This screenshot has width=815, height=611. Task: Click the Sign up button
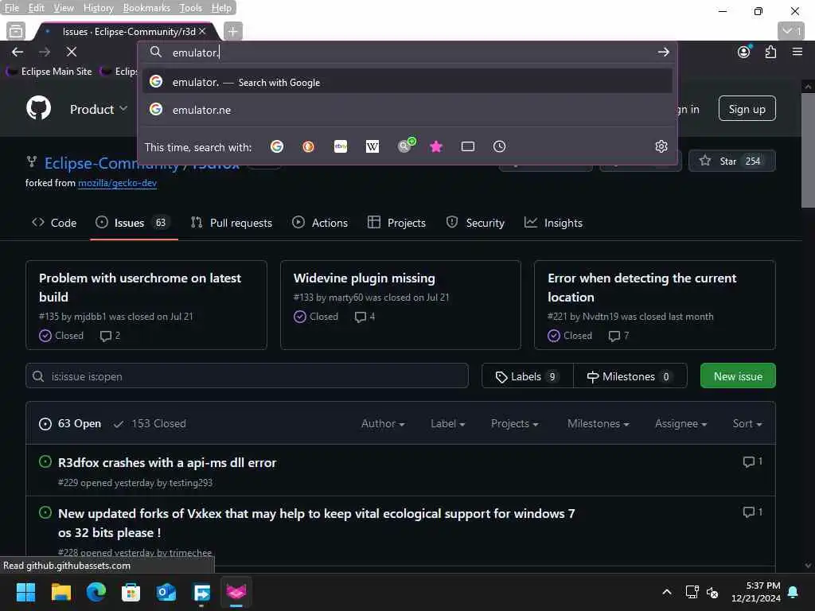click(x=747, y=108)
